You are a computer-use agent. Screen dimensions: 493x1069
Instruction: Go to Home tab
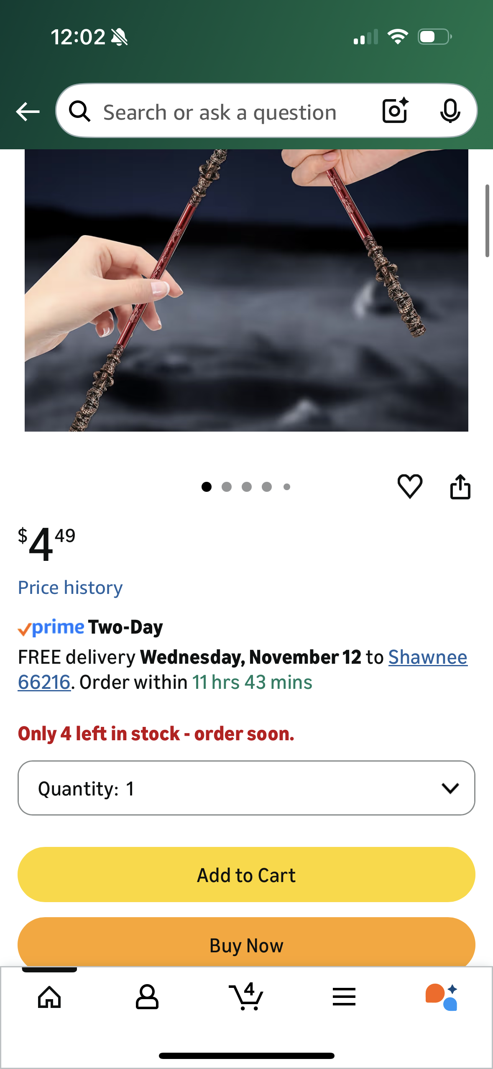(x=49, y=997)
